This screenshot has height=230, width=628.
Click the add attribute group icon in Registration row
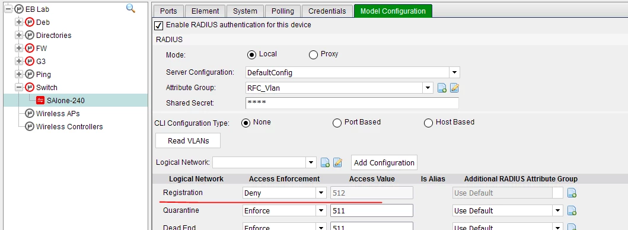pos(572,193)
